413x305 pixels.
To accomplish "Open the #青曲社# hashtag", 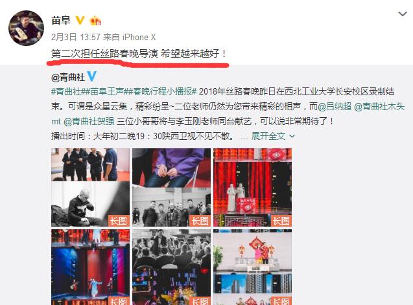I will coord(66,91).
